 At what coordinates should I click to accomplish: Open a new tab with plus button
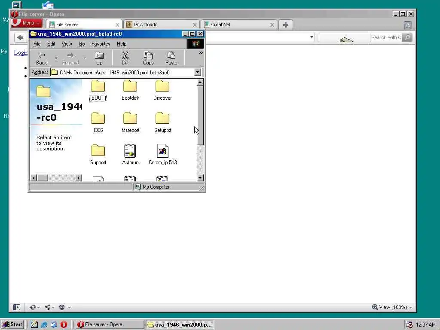[286, 24]
